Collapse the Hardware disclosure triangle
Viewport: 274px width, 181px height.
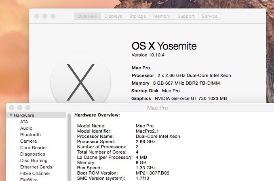(x=11, y=115)
